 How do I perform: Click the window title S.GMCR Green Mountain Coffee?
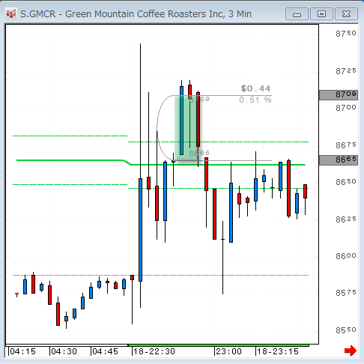click(136, 14)
